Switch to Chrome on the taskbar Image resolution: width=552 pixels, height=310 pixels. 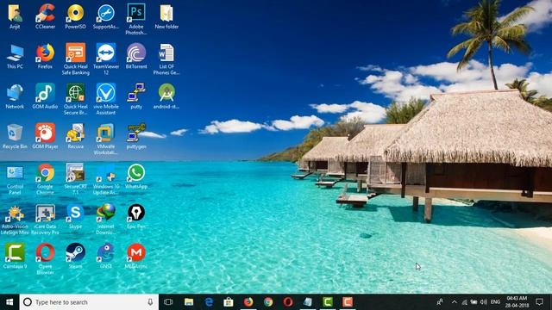point(268,302)
